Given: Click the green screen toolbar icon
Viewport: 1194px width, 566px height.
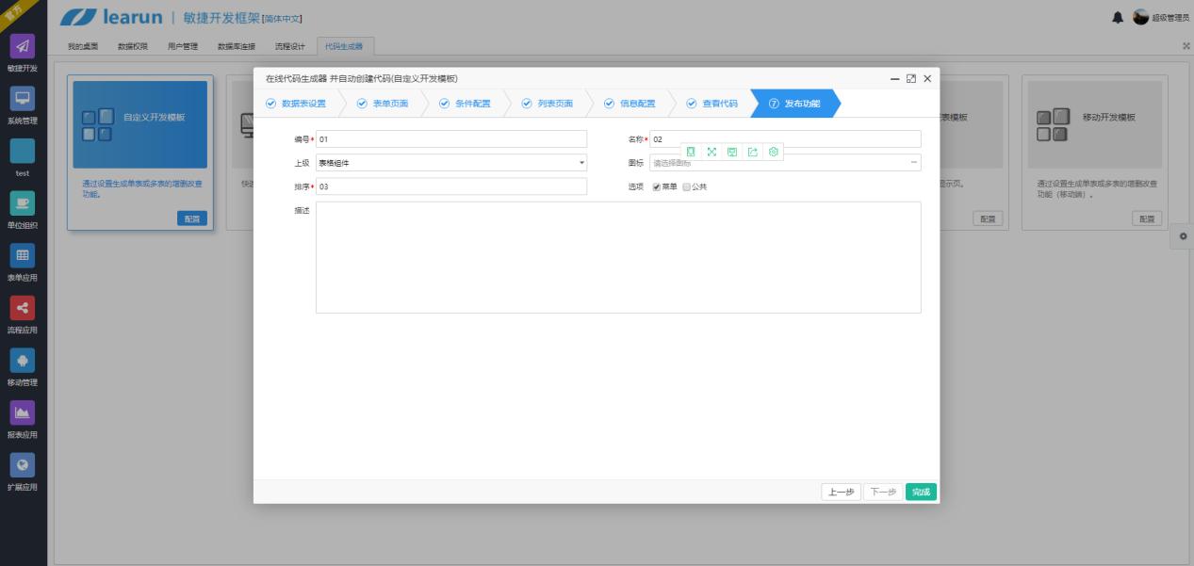Looking at the screenshot, I should (732, 152).
